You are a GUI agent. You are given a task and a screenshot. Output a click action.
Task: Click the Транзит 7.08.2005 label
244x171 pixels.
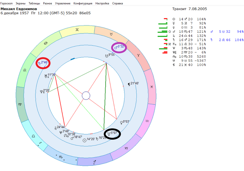(190, 9)
